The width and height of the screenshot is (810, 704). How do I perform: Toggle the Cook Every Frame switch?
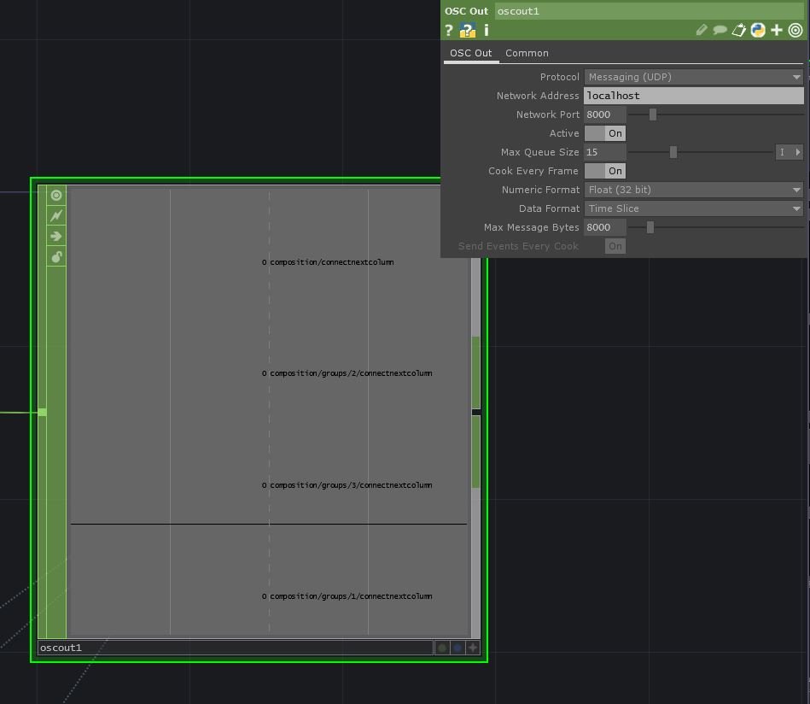pyautogui.click(x=605, y=171)
